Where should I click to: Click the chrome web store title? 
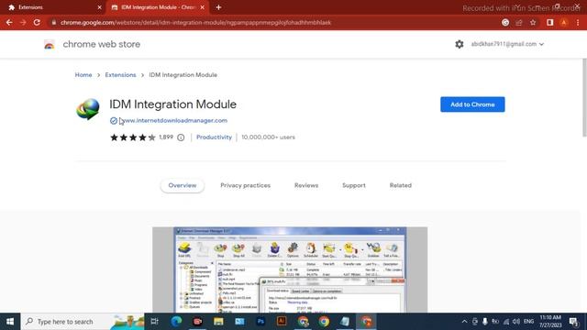102,44
